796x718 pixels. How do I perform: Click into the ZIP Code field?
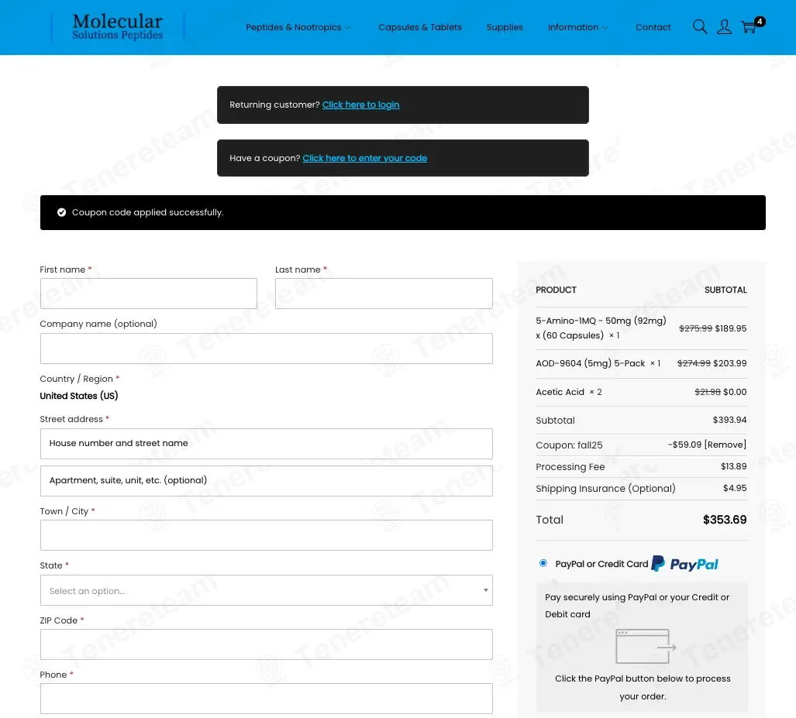point(266,644)
